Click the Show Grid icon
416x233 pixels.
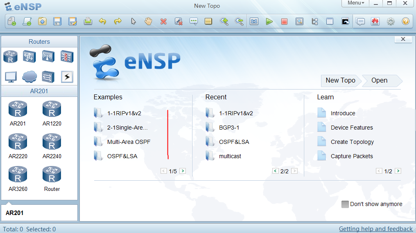point(330,21)
